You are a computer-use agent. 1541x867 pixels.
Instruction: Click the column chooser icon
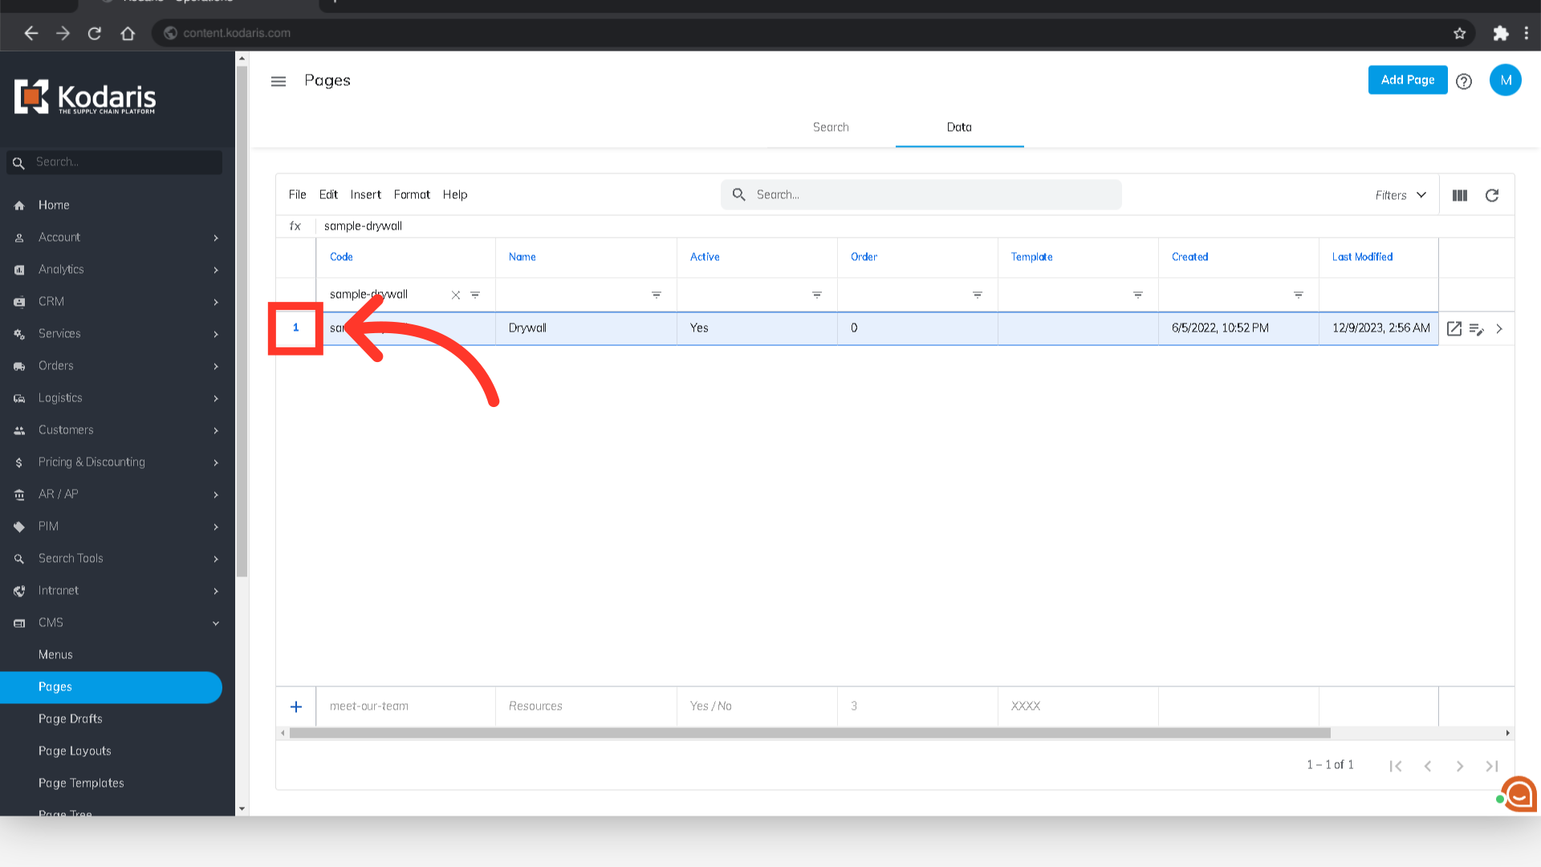1460,195
